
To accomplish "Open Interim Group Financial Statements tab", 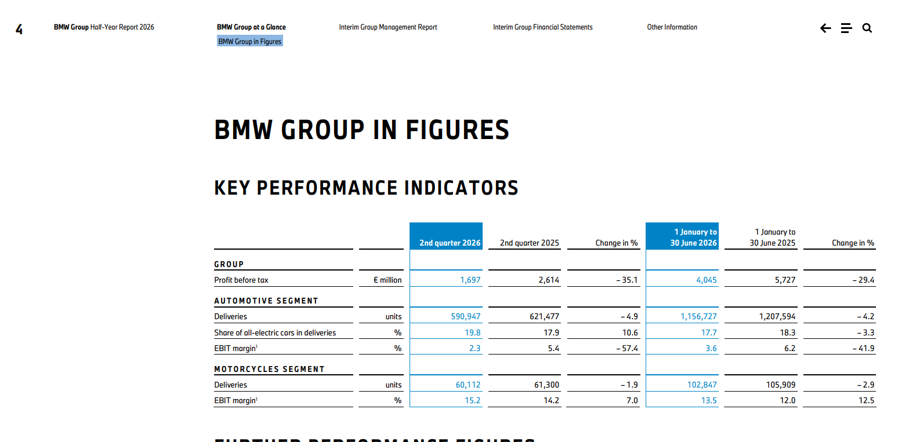I will 543,27.
